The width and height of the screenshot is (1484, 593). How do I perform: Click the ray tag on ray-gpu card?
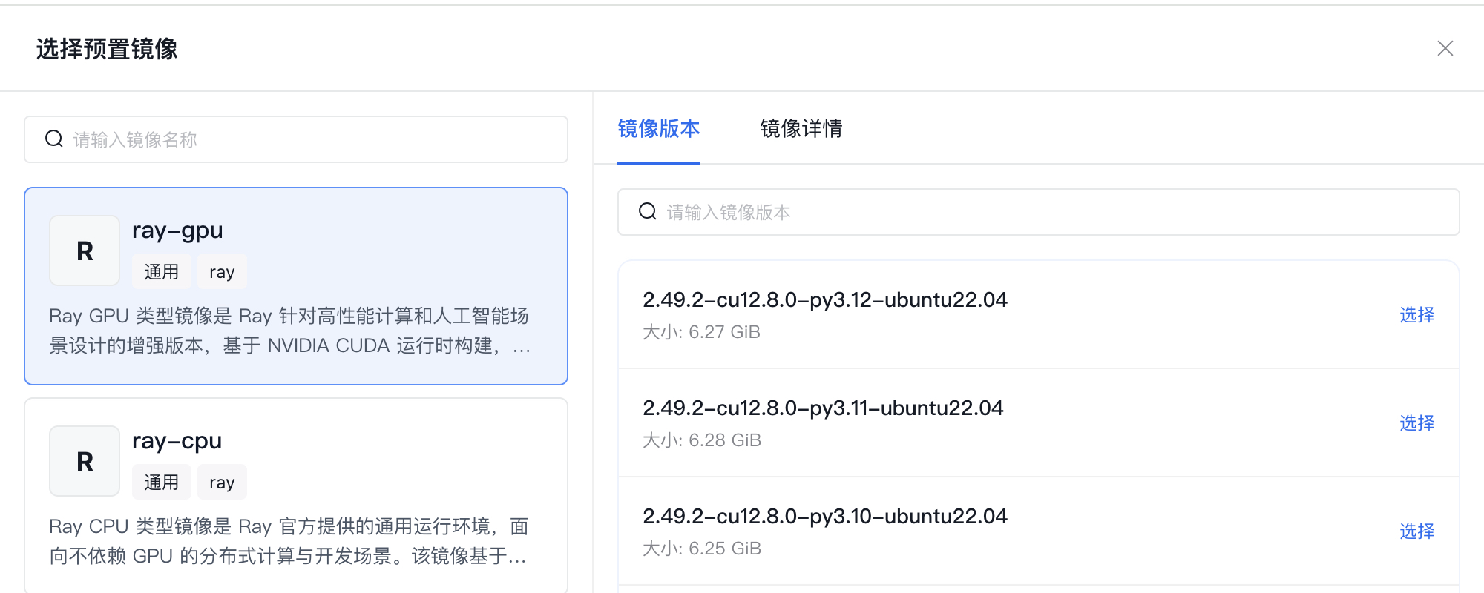[222, 272]
